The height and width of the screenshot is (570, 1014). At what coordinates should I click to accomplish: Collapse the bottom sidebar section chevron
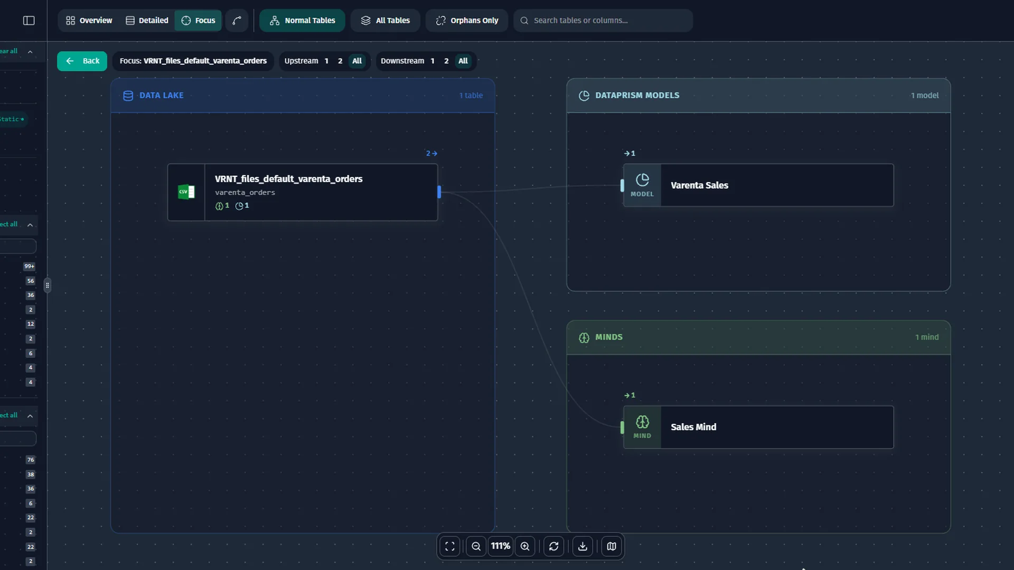click(x=30, y=416)
